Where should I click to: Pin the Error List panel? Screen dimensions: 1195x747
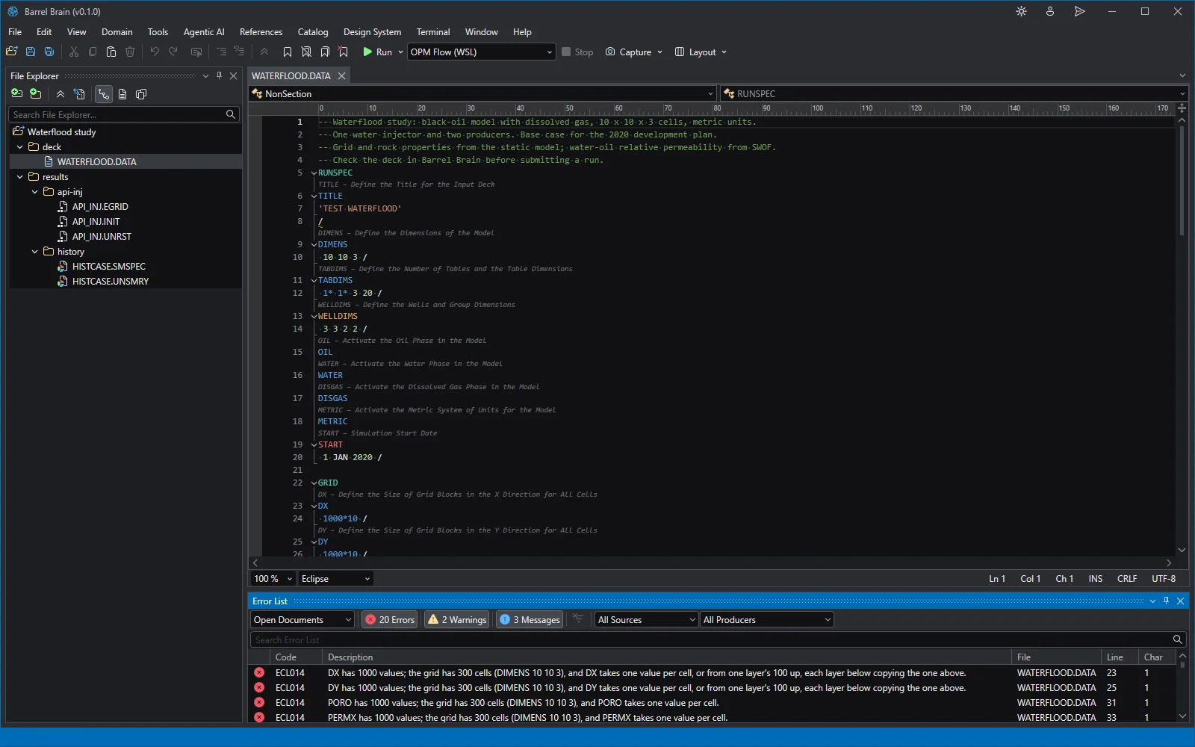[1166, 601]
